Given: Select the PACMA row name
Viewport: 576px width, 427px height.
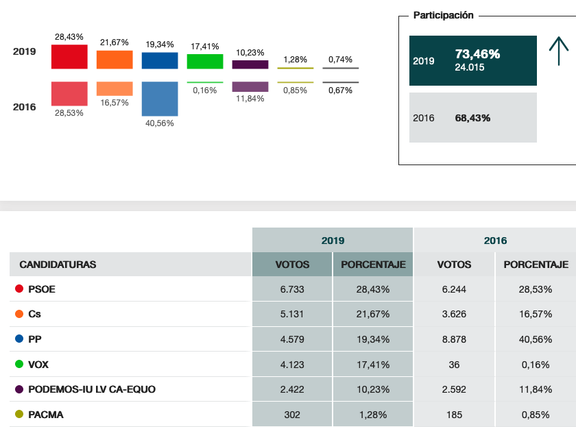Looking at the screenshot, I should [x=45, y=415].
